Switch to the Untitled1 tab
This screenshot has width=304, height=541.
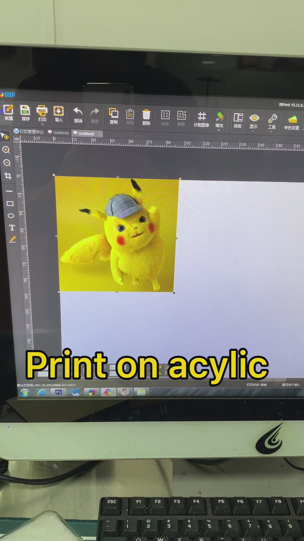(59, 132)
